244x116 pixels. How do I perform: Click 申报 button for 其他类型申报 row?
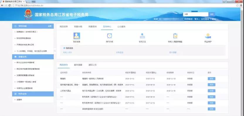pyautogui.click(x=211, y=109)
